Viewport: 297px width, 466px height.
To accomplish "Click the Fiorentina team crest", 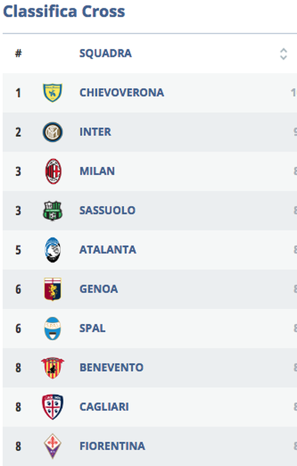I will [52, 446].
